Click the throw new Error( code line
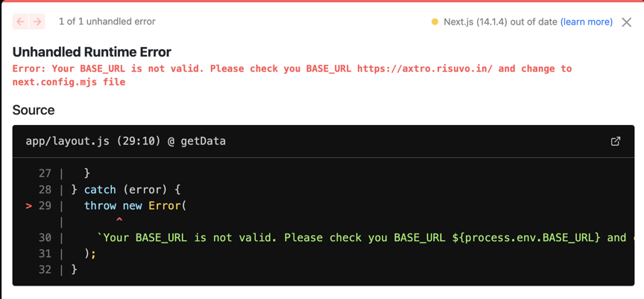This screenshot has height=299, width=644. click(135, 205)
